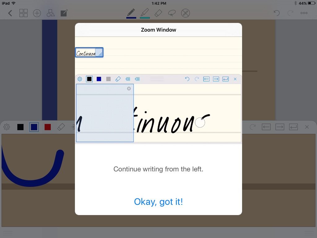Click the add page plus icon
This screenshot has height=238, width=317.
[37, 13]
